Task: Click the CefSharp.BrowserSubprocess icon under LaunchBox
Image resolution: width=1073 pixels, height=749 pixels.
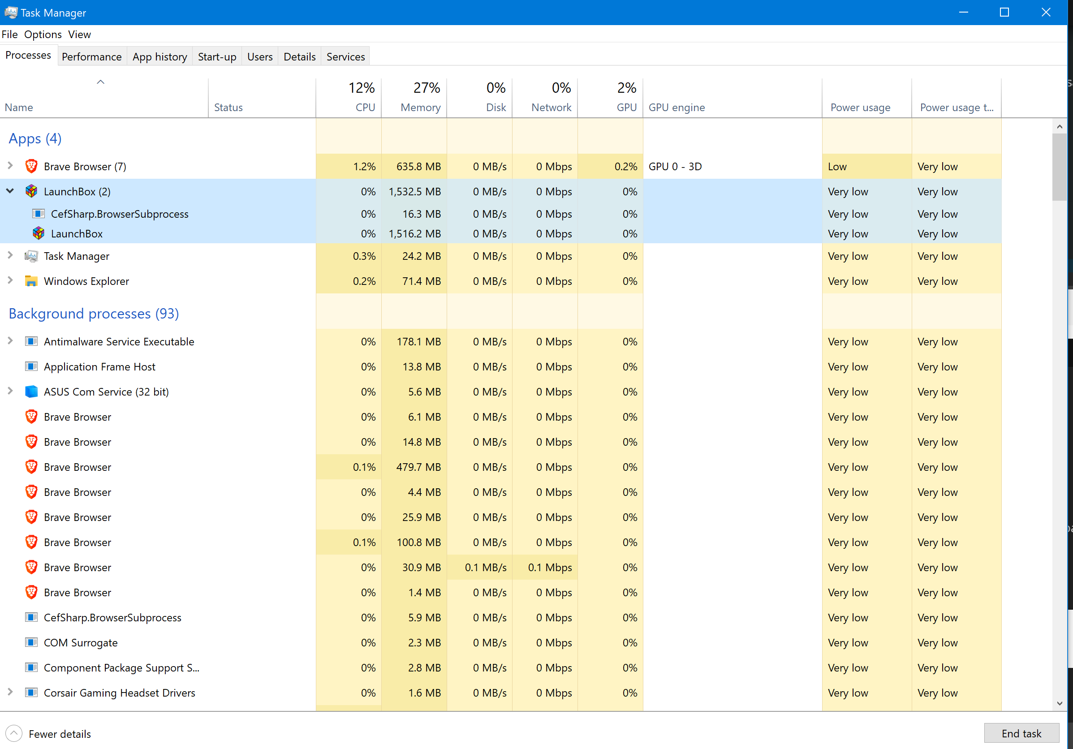Action: click(39, 214)
